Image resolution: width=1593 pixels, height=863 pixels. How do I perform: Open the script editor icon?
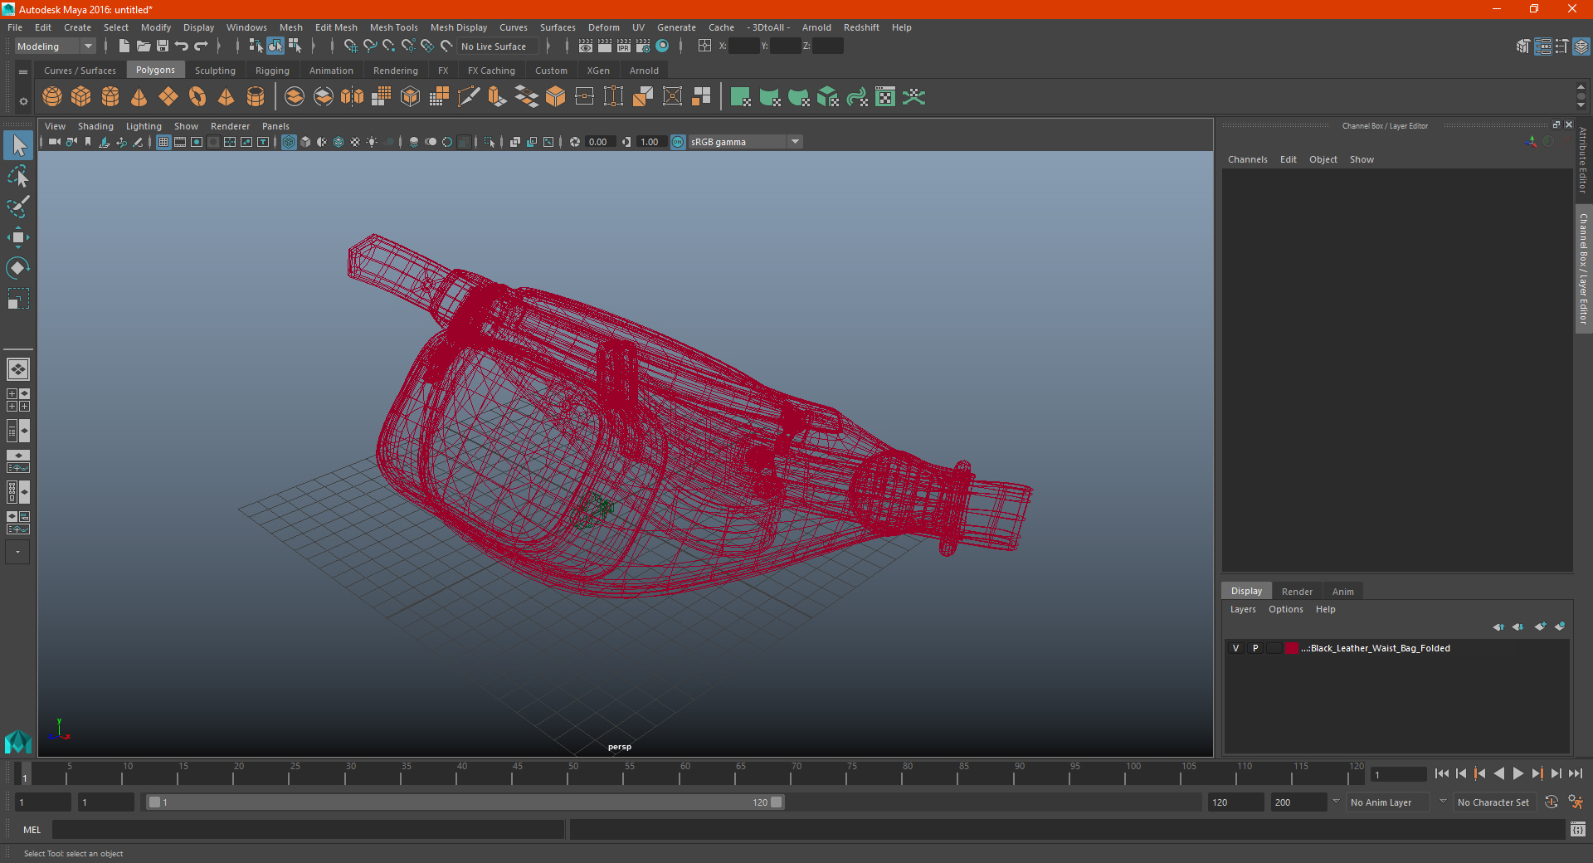(x=1578, y=829)
